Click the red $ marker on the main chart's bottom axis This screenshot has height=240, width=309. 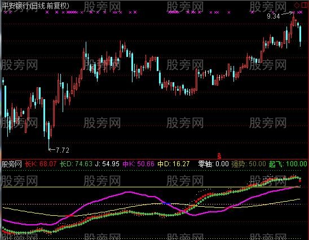(x=219, y=156)
